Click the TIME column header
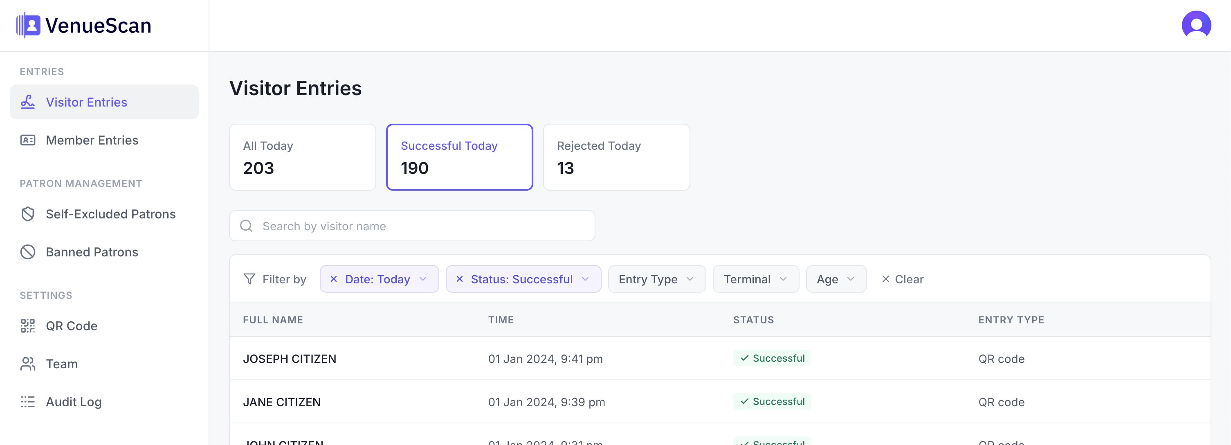The width and height of the screenshot is (1231, 445). pyautogui.click(x=501, y=320)
